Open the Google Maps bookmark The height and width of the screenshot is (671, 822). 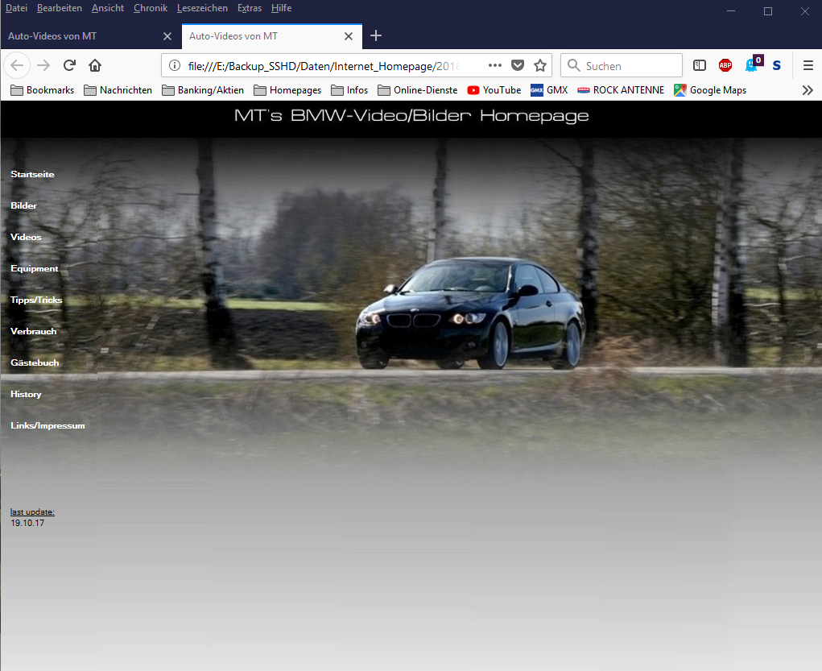click(710, 90)
